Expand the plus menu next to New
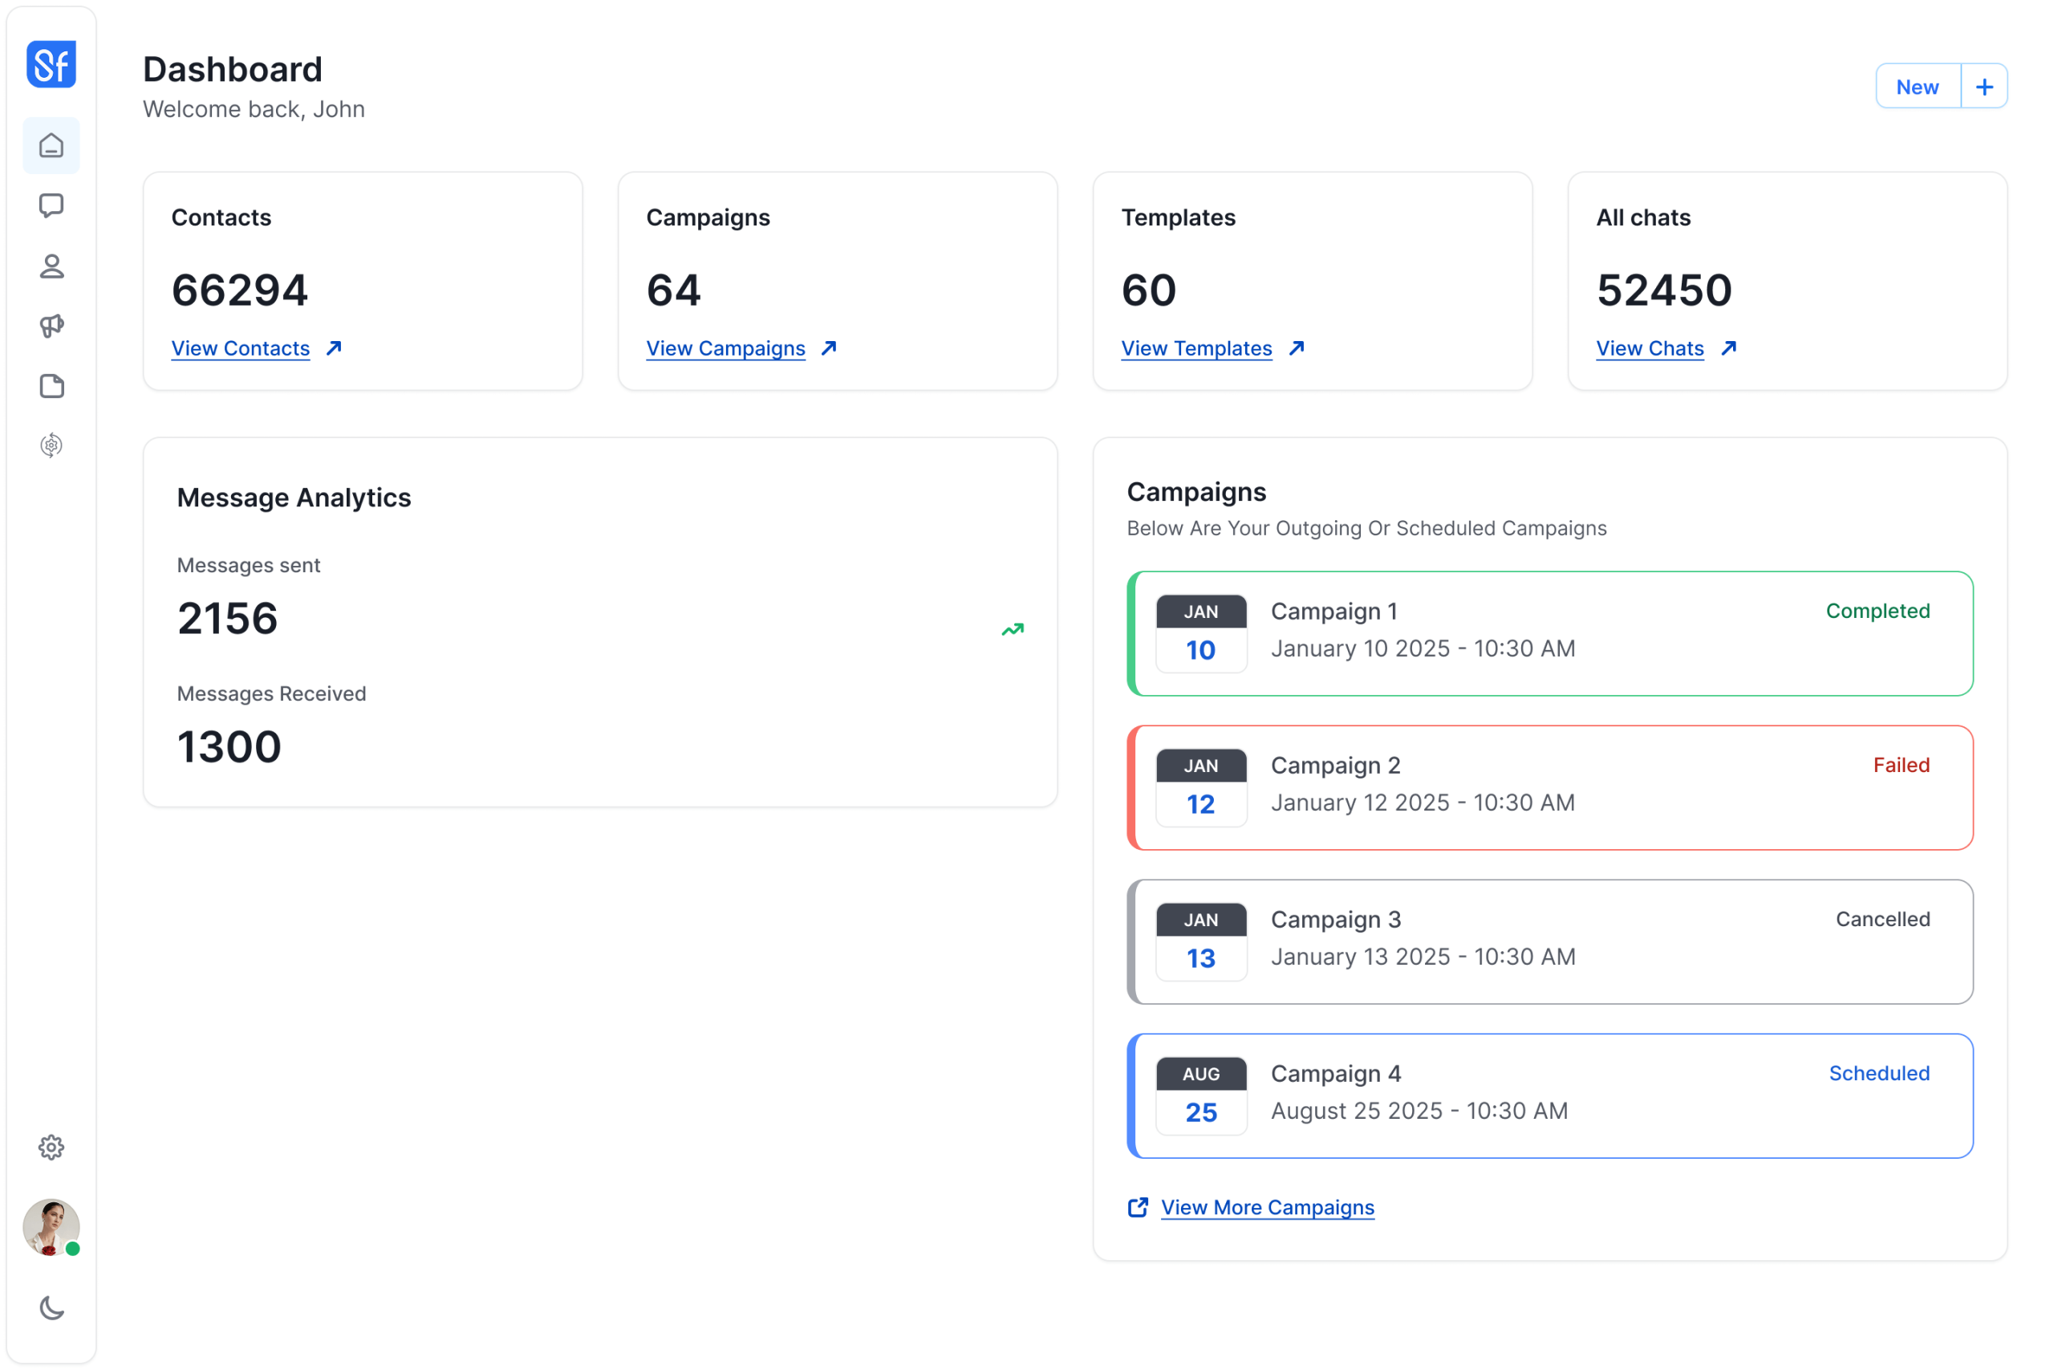Screen dimensions: 2054x1370 1984,86
